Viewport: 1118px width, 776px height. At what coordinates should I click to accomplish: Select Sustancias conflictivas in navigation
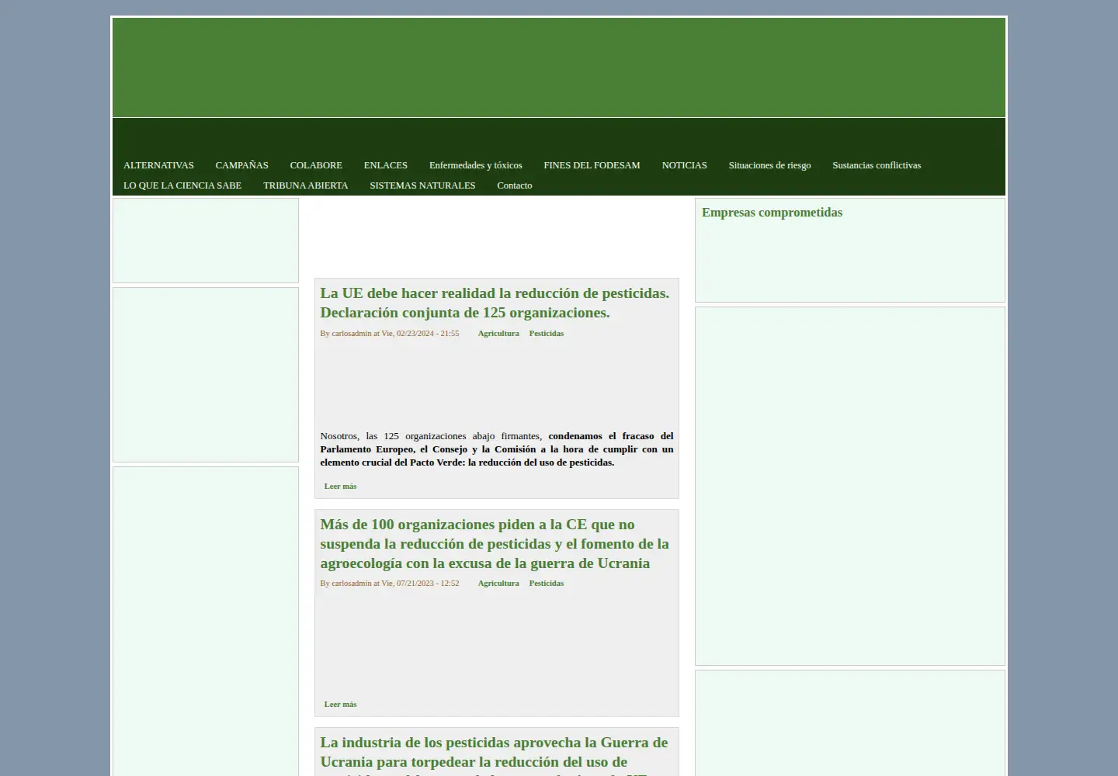[877, 165]
